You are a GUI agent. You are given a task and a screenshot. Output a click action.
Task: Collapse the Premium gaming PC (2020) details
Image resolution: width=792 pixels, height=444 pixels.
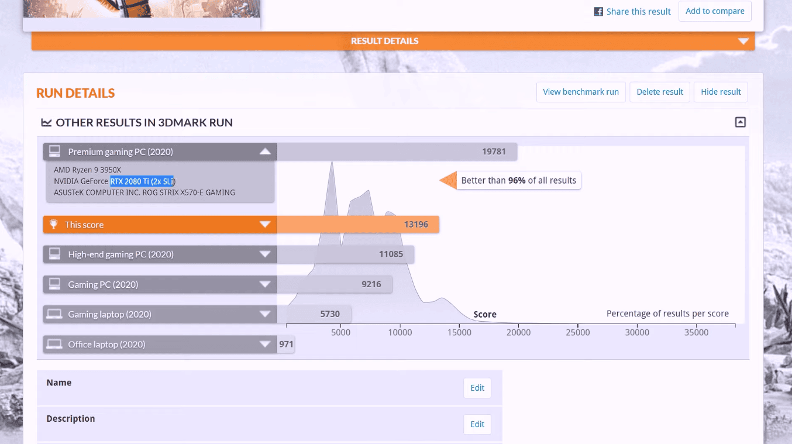266,152
